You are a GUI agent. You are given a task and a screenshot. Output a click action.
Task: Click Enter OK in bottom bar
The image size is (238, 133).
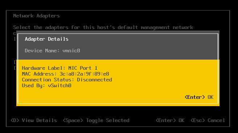coord(170,120)
